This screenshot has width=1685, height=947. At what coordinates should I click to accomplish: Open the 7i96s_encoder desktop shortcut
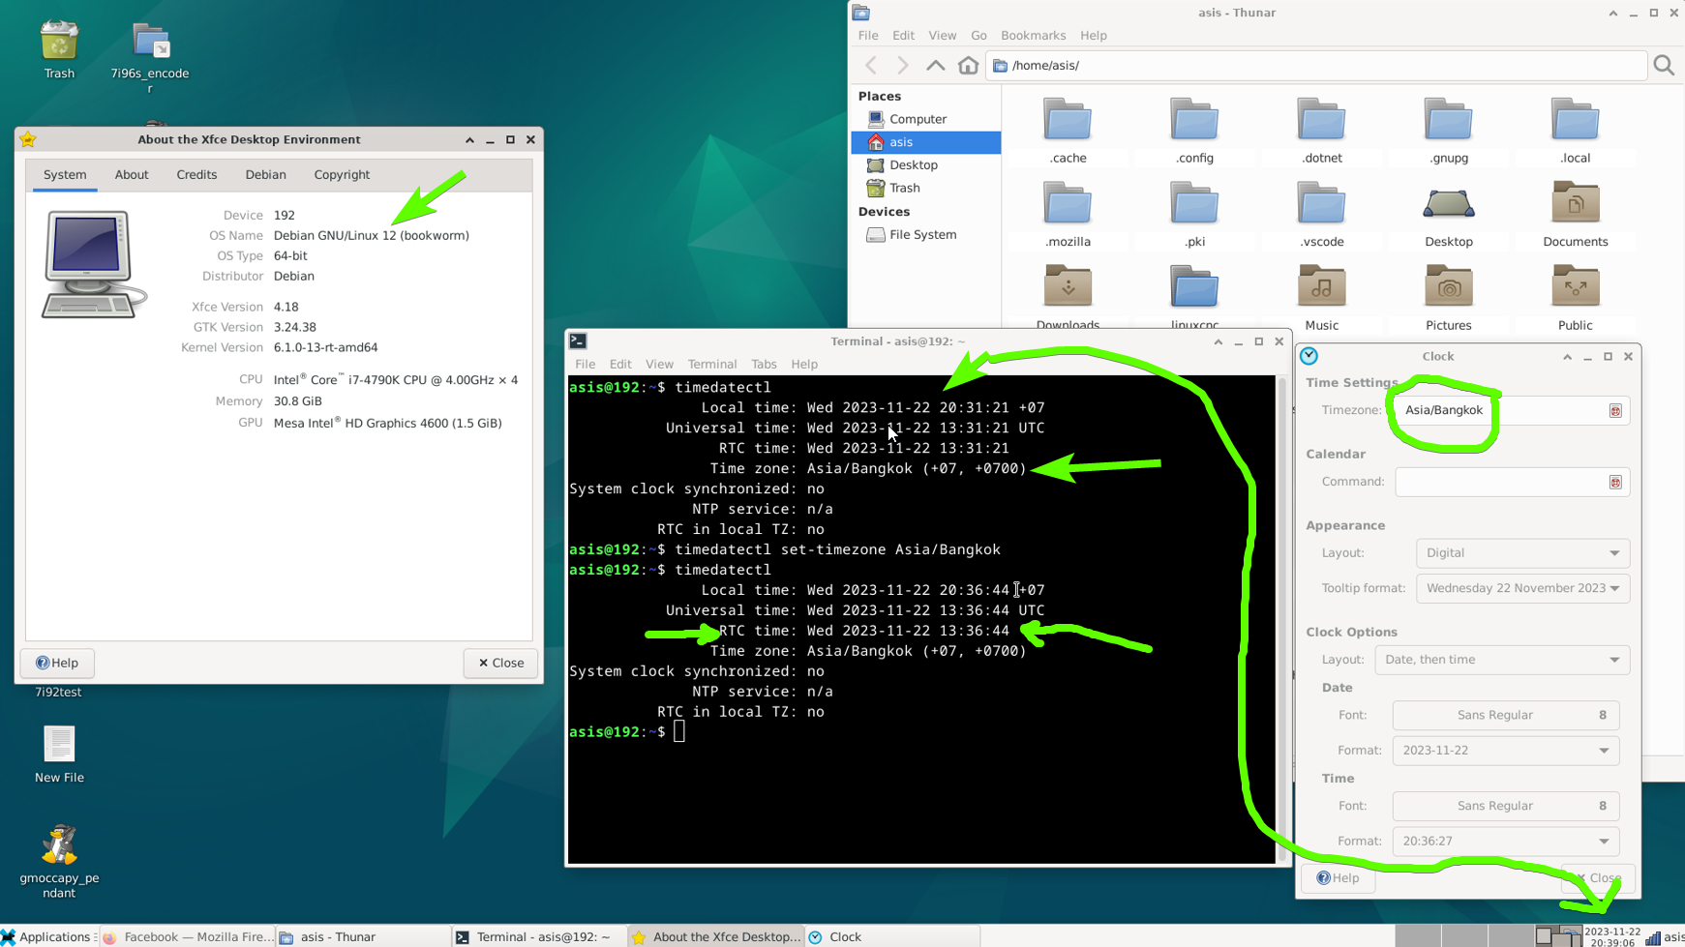click(150, 56)
